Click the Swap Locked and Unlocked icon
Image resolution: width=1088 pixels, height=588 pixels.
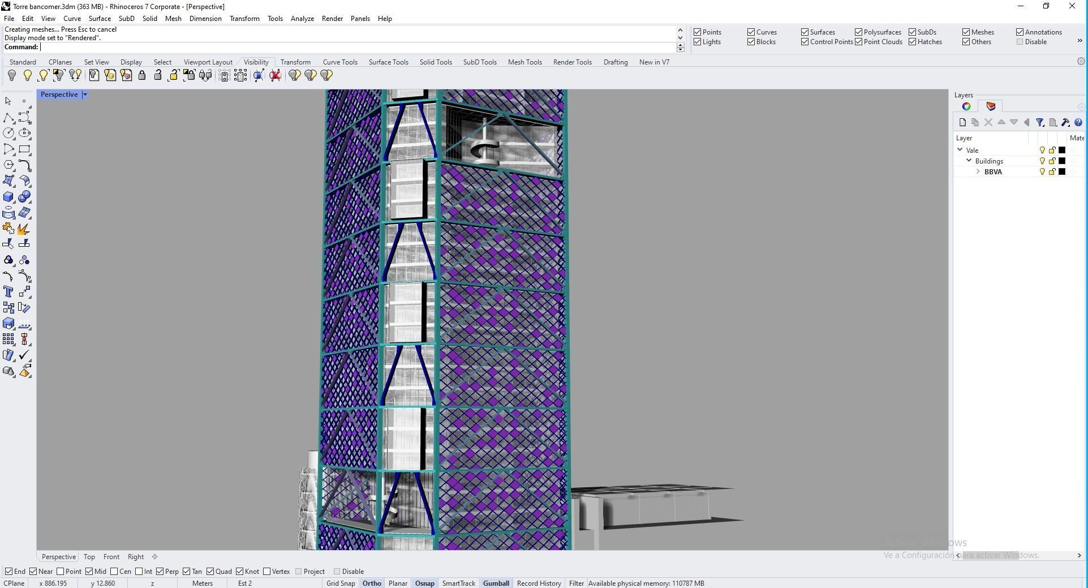click(205, 75)
